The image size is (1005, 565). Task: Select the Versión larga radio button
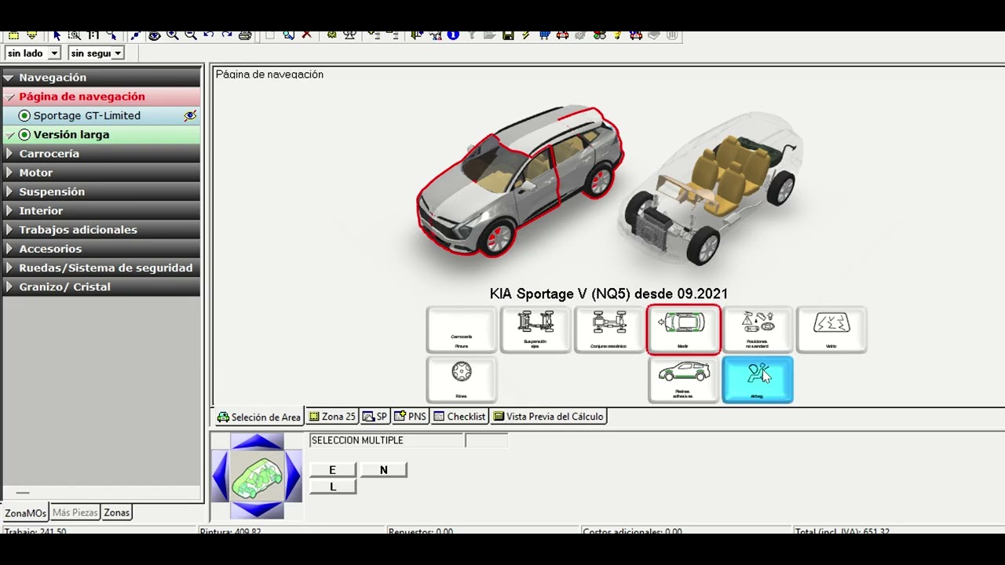24,134
